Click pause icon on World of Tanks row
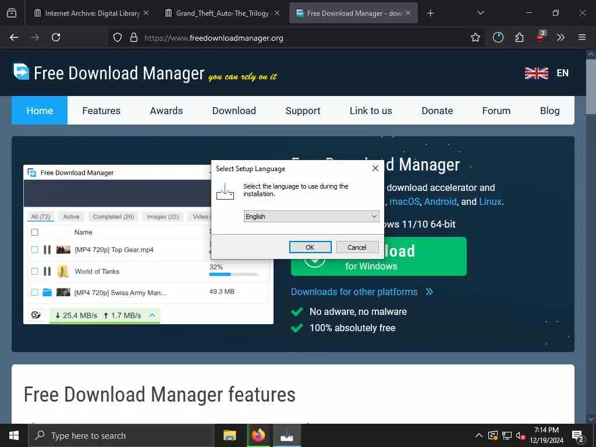This screenshot has height=447, width=596. [x=47, y=271]
